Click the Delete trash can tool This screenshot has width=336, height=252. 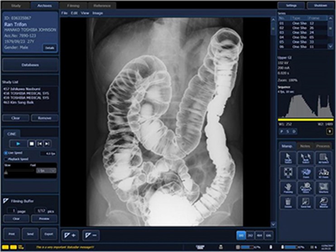tap(286, 203)
